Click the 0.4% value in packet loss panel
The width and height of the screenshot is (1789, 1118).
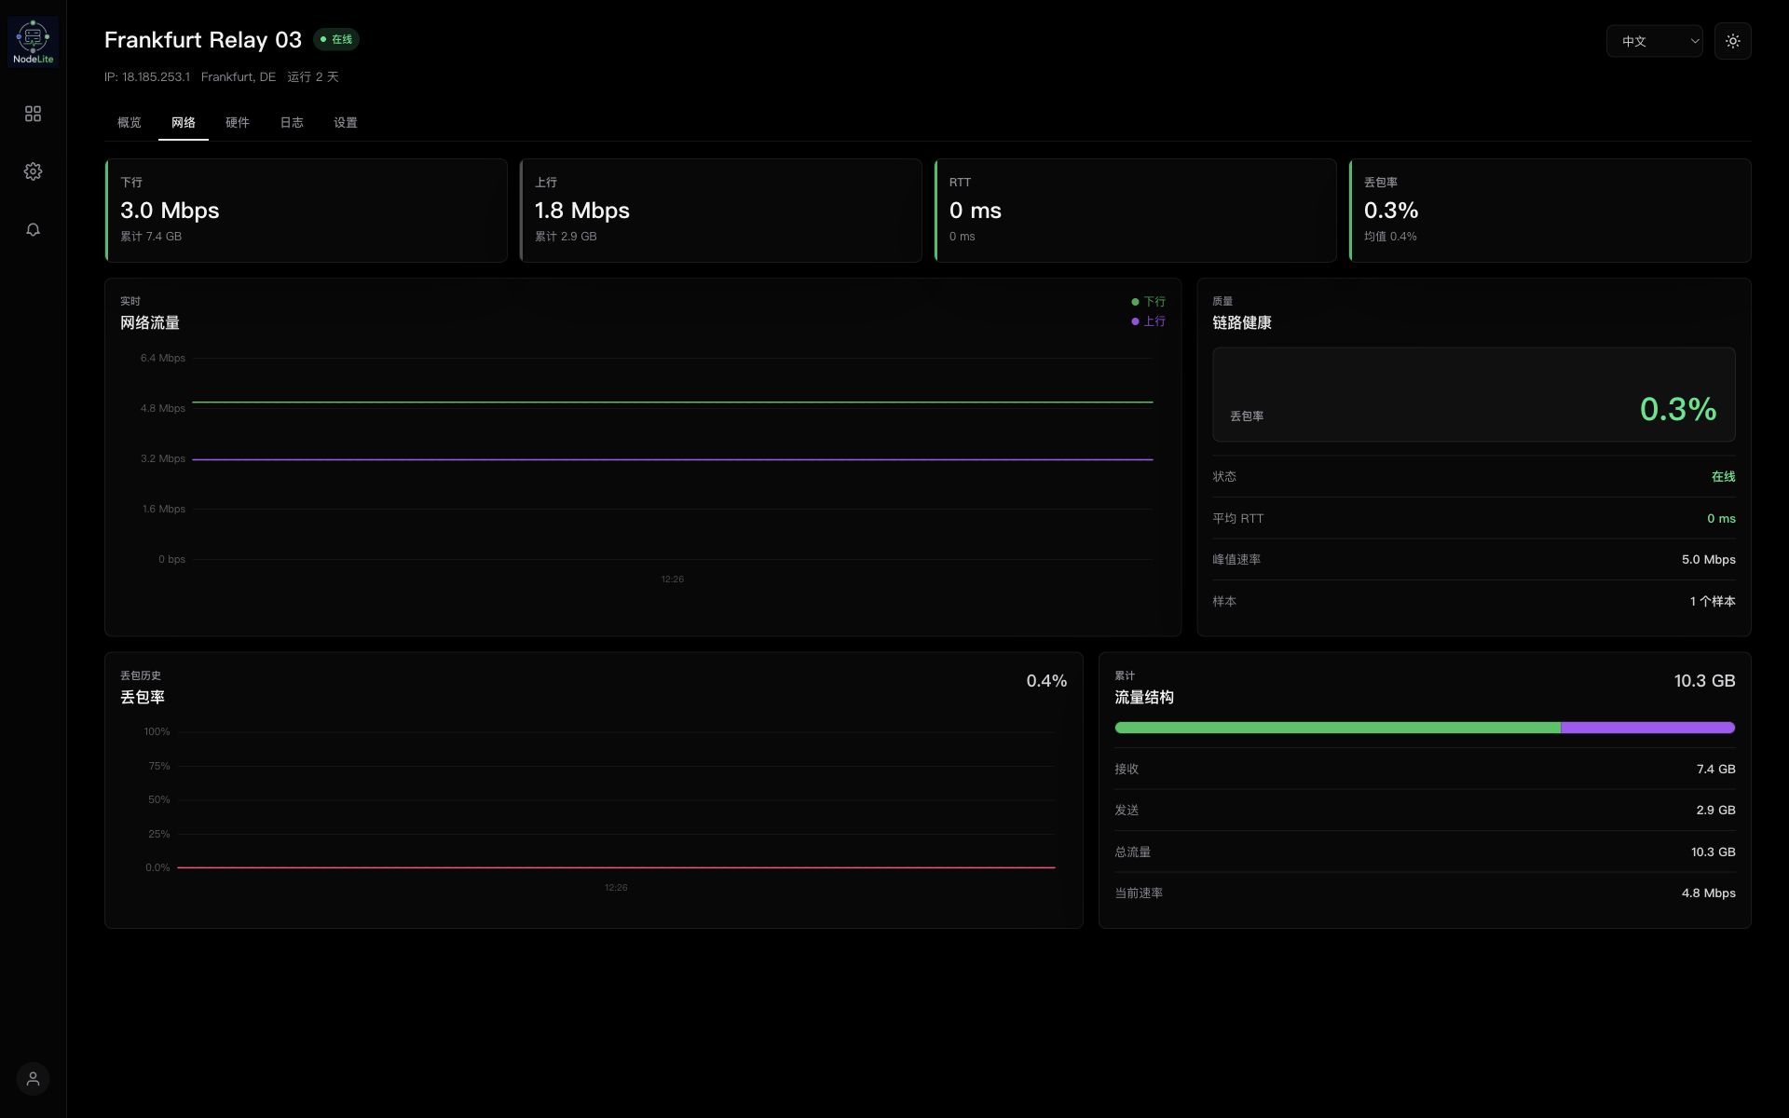point(1046,681)
